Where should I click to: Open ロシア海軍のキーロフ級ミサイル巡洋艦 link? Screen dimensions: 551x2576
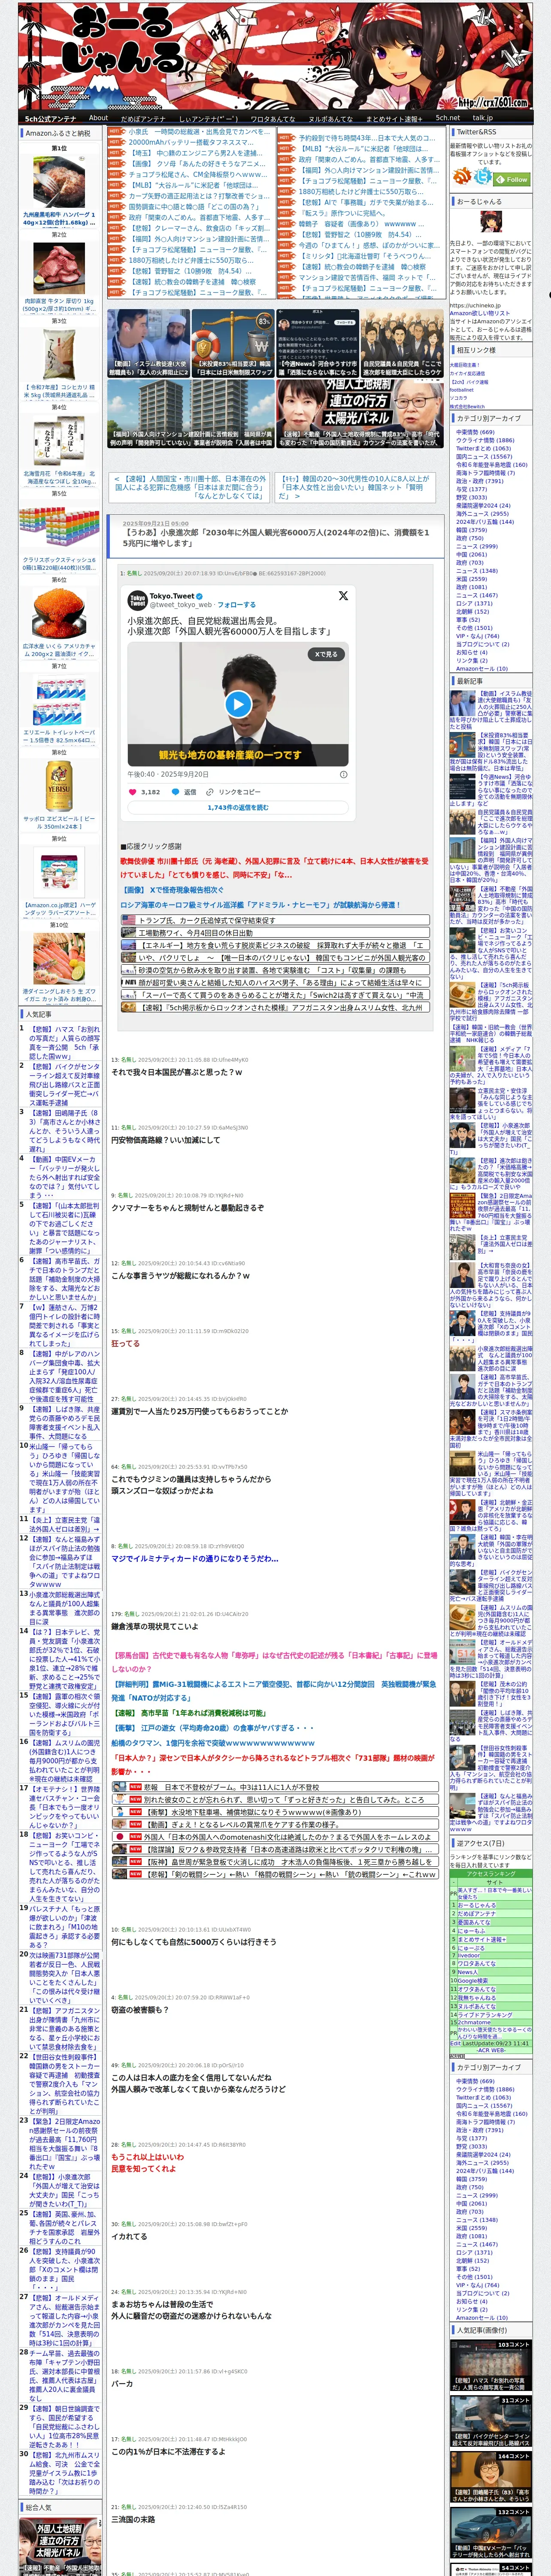pyautogui.click(x=260, y=905)
